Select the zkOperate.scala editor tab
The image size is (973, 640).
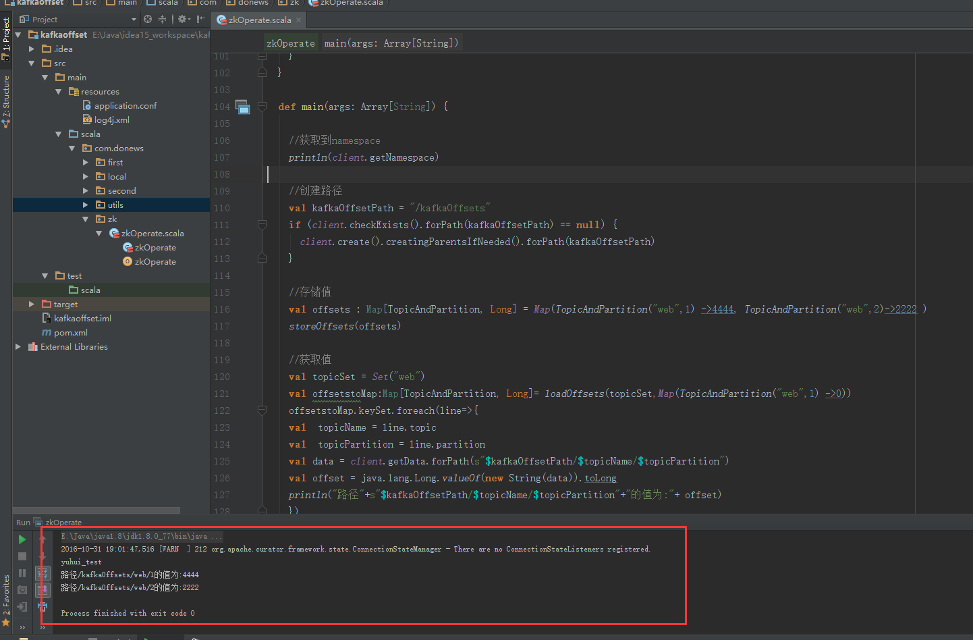tap(259, 20)
